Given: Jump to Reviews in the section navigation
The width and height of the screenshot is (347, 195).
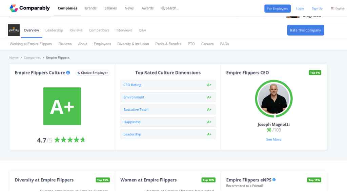Looking at the screenshot, I should tap(65, 44).
